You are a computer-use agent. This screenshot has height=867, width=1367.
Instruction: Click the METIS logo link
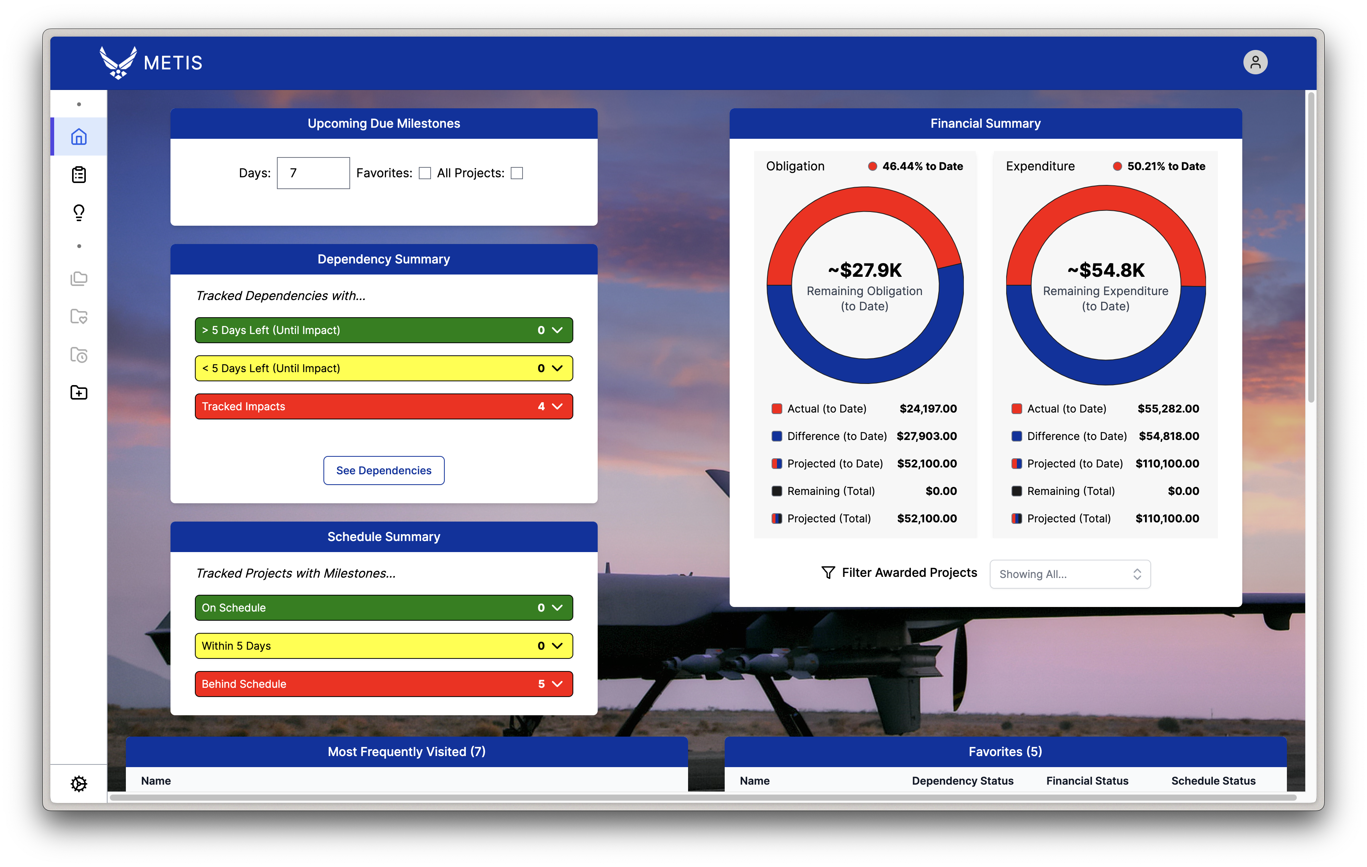coord(151,63)
